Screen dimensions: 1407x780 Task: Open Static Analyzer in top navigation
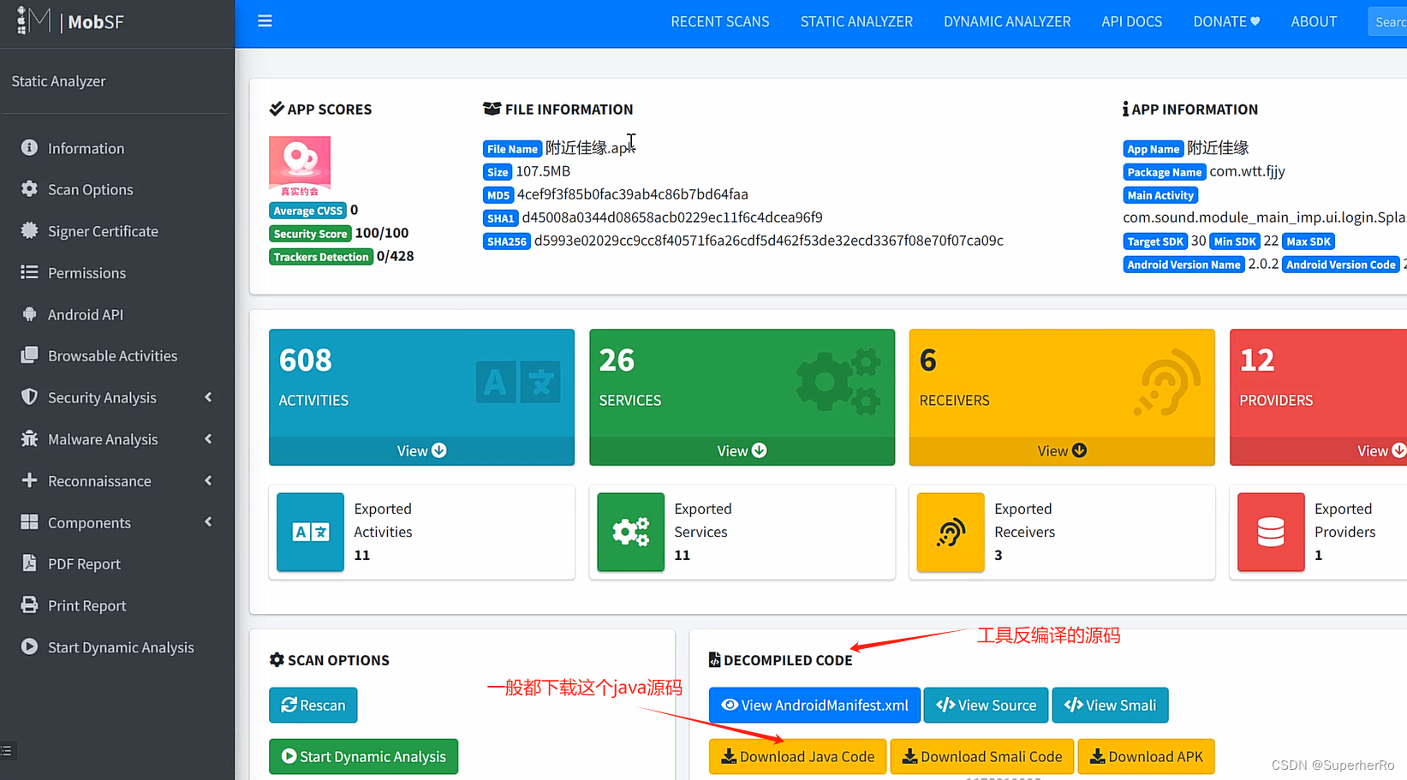pos(856,21)
